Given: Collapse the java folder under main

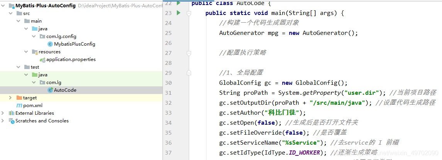Looking at the screenshot, I should tap(26, 28).
